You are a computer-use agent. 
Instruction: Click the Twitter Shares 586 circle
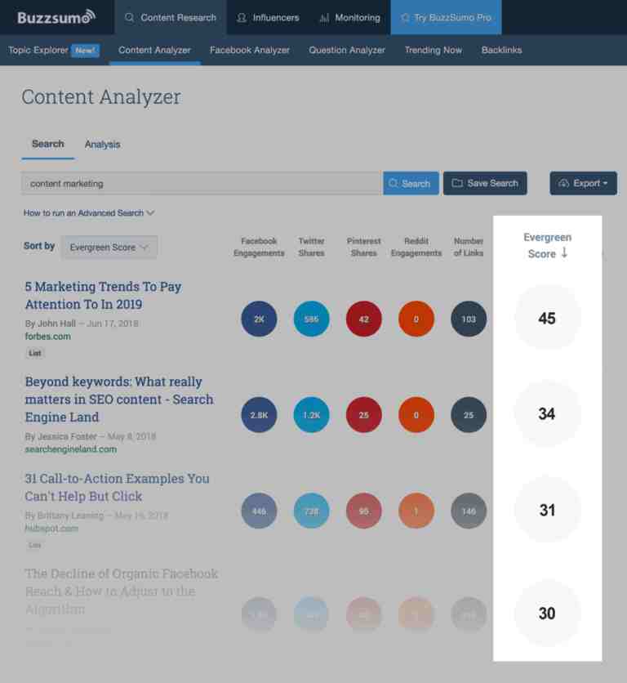311,319
